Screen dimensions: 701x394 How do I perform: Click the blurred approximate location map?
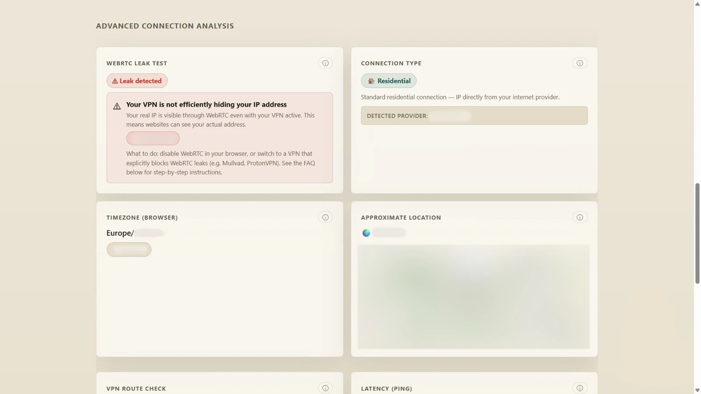tap(474, 297)
